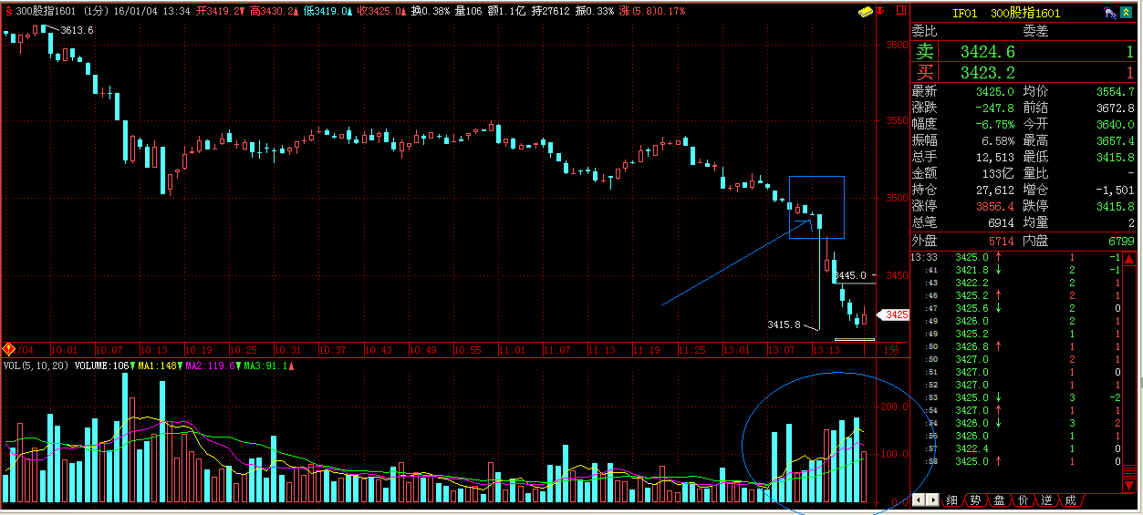Click the buy price 3423.2
The image size is (1143, 515).
pos(989,73)
